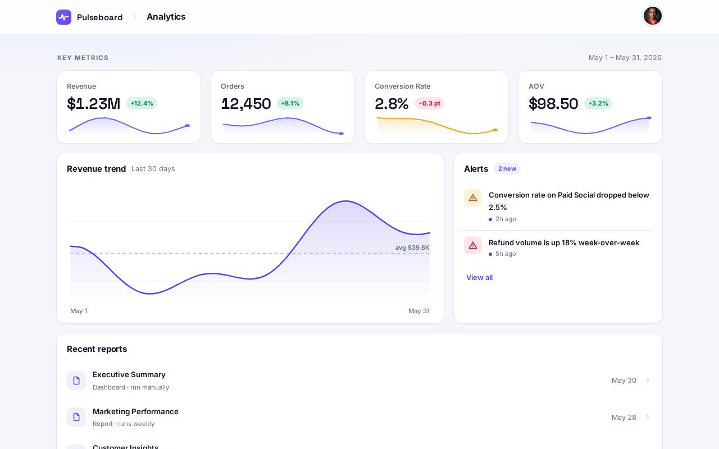Click the Recent reports heading
Viewport: 719px width, 449px height.
pyautogui.click(x=97, y=349)
